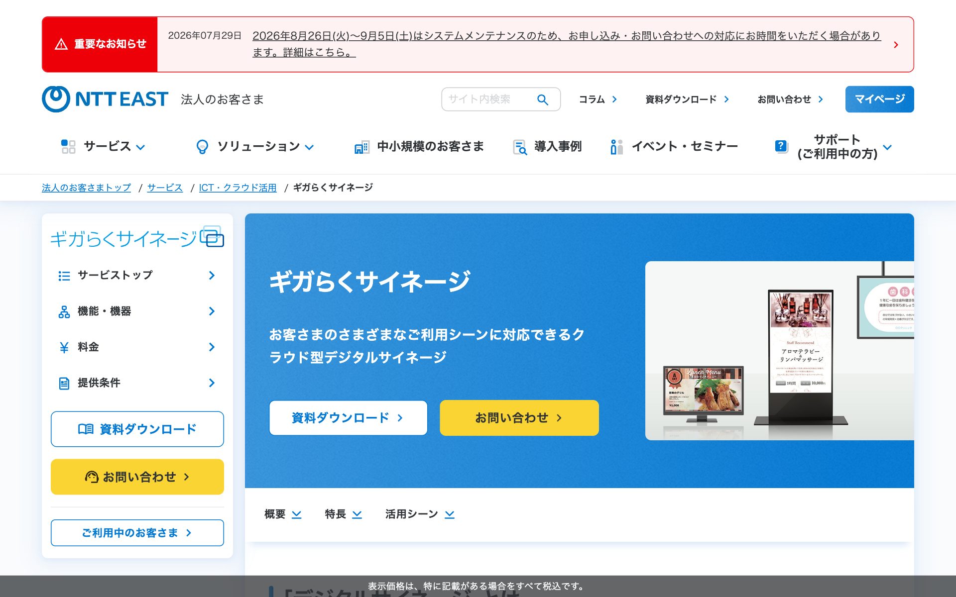Click the signage product image in hero

point(779,351)
